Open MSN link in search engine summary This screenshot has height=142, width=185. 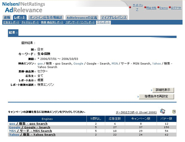[115, 63]
